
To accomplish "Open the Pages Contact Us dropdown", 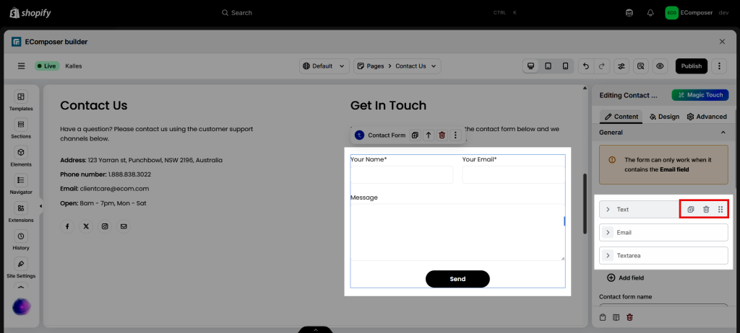I will pos(397,66).
